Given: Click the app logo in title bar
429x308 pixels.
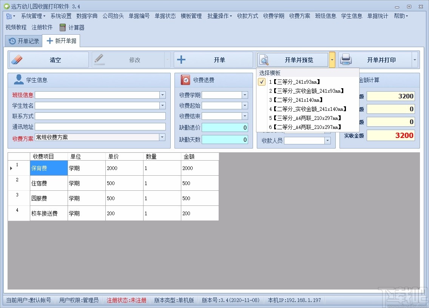Looking at the screenshot, I should [x=6, y=6].
